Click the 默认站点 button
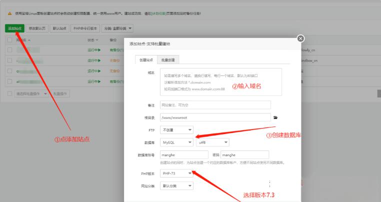The image size is (381, 202). click(x=59, y=28)
